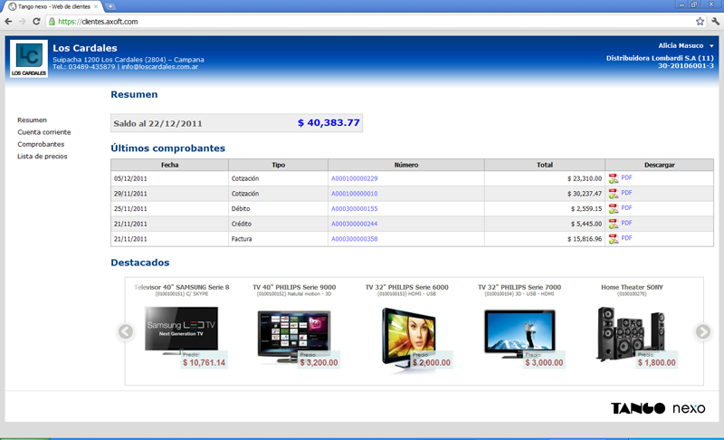Open the browser wrench settings menu
This screenshot has width=724, height=440.
tap(715, 21)
